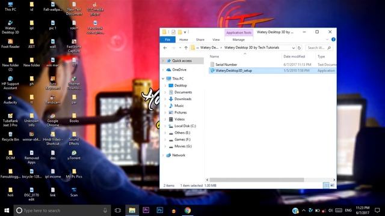Open HP Support Assistant desktop icon
Screen dimensions: 385x216
10,83
